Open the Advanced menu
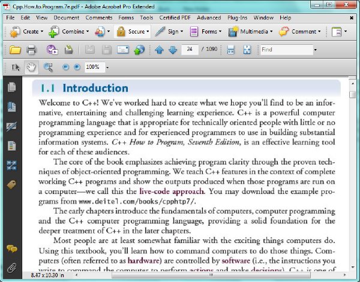The height and width of the screenshot is (282, 360). click(x=209, y=18)
